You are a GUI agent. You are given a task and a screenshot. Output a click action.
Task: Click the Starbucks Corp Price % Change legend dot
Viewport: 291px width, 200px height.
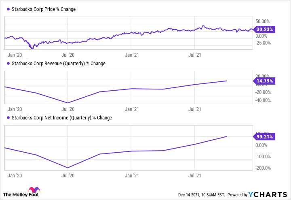[8, 9]
